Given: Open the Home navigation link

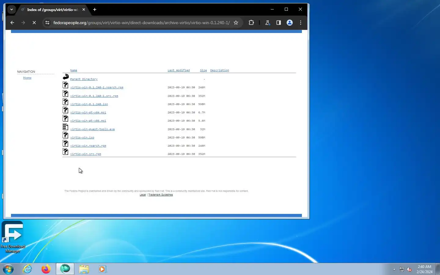Looking at the screenshot, I should coord(27,78).
